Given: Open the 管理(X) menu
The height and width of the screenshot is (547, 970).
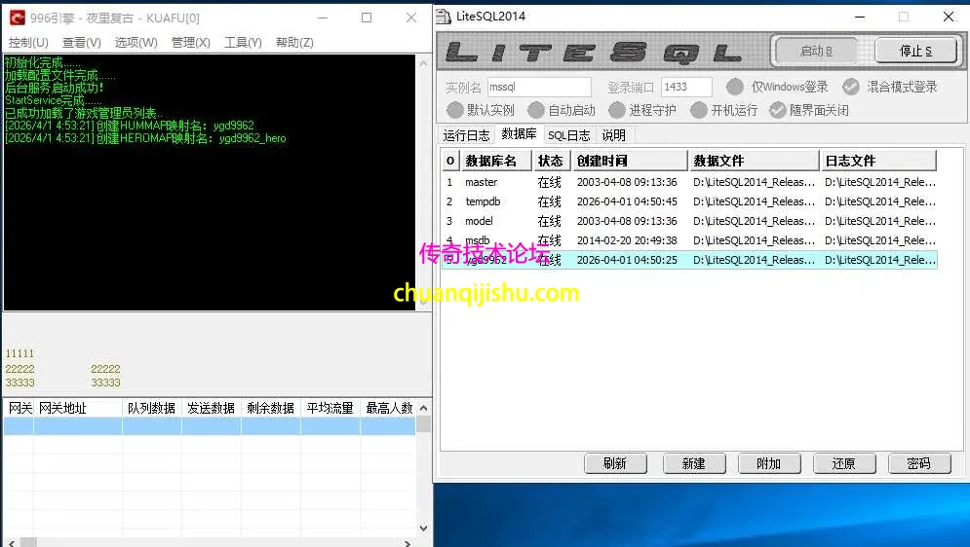Looking at the screenshot, I should [190, 43].
